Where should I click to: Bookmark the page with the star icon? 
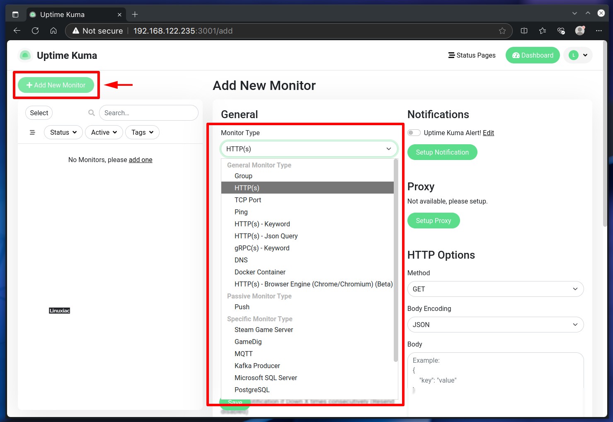click(x=502, y=31)
